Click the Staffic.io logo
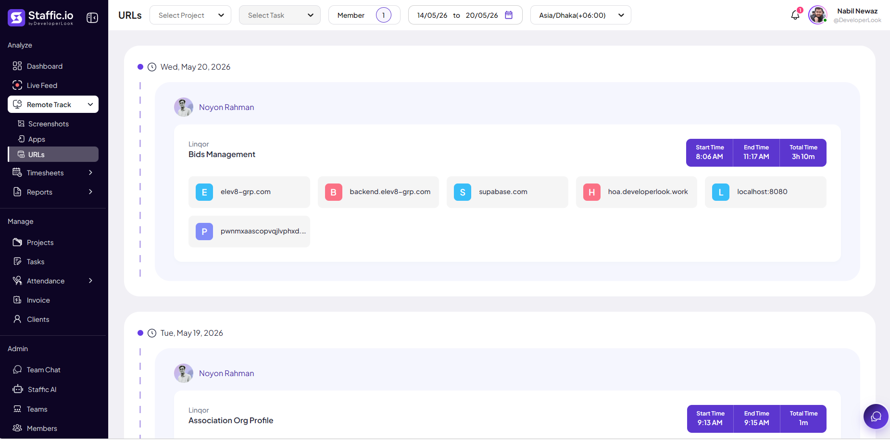 click(x=40, y=18)
